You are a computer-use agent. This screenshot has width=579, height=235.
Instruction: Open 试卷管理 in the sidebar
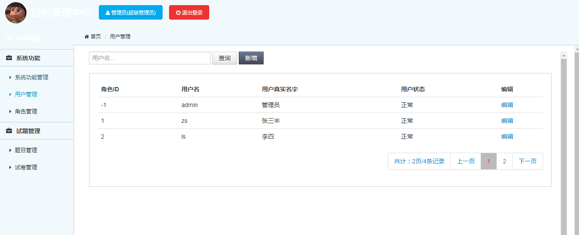26,167
